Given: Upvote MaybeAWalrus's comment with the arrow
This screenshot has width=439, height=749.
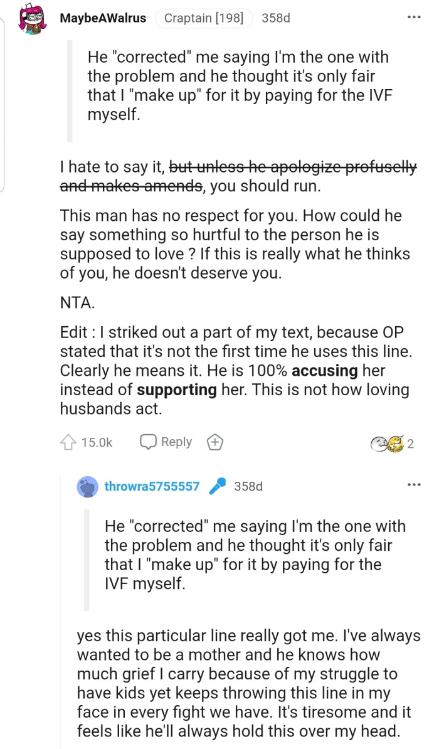Looking at the screenshot, I should (x=68, y=443).
